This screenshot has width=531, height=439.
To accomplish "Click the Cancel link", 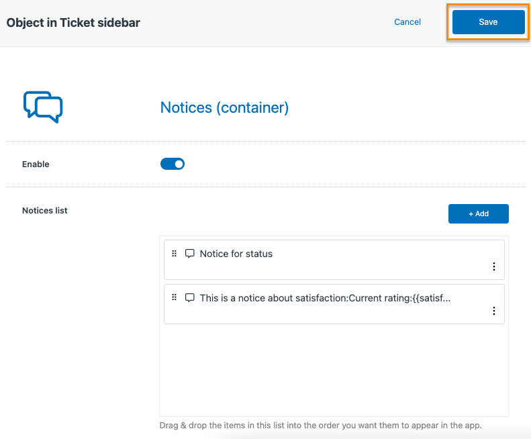I will 407,22.
